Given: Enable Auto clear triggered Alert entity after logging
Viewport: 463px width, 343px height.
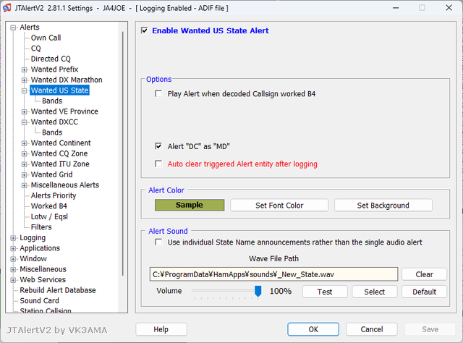Looking at the screenshot, I should click(x=158, y=164).
